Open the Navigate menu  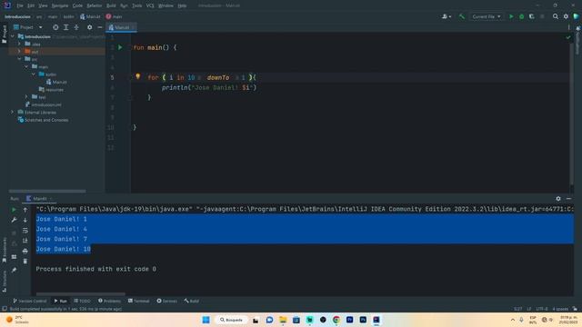(60, 5)
